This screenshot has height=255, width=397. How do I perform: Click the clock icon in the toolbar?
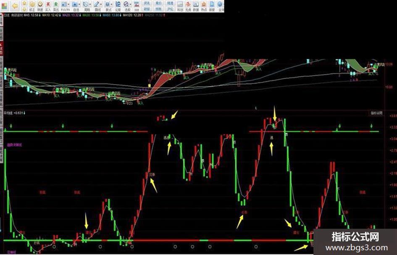(40, 4)
